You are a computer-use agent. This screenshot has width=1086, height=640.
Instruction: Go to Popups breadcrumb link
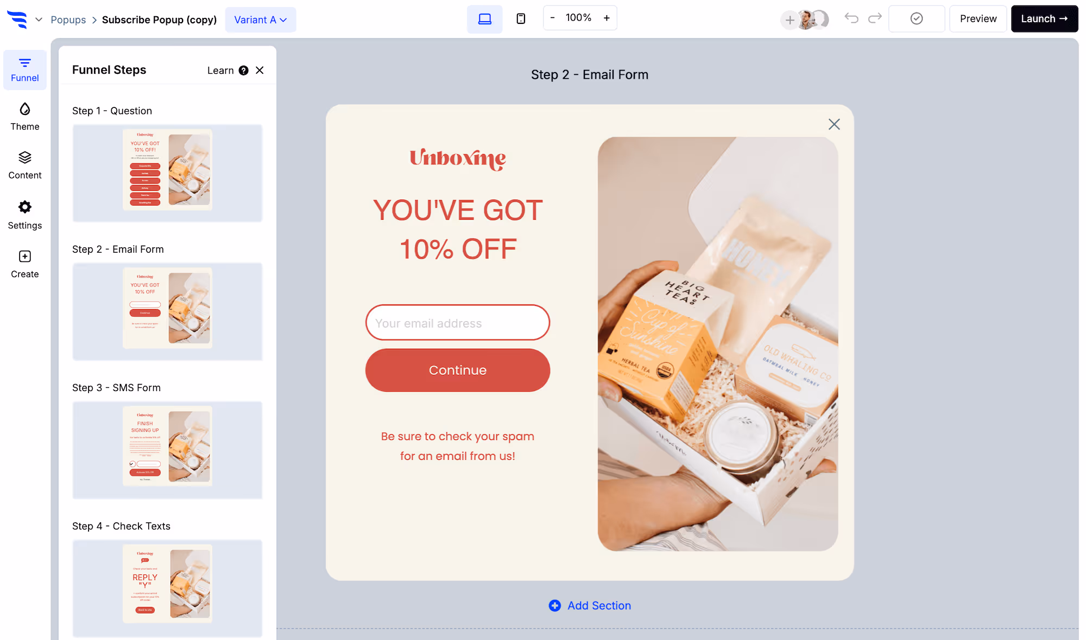(x=68, y=20)
